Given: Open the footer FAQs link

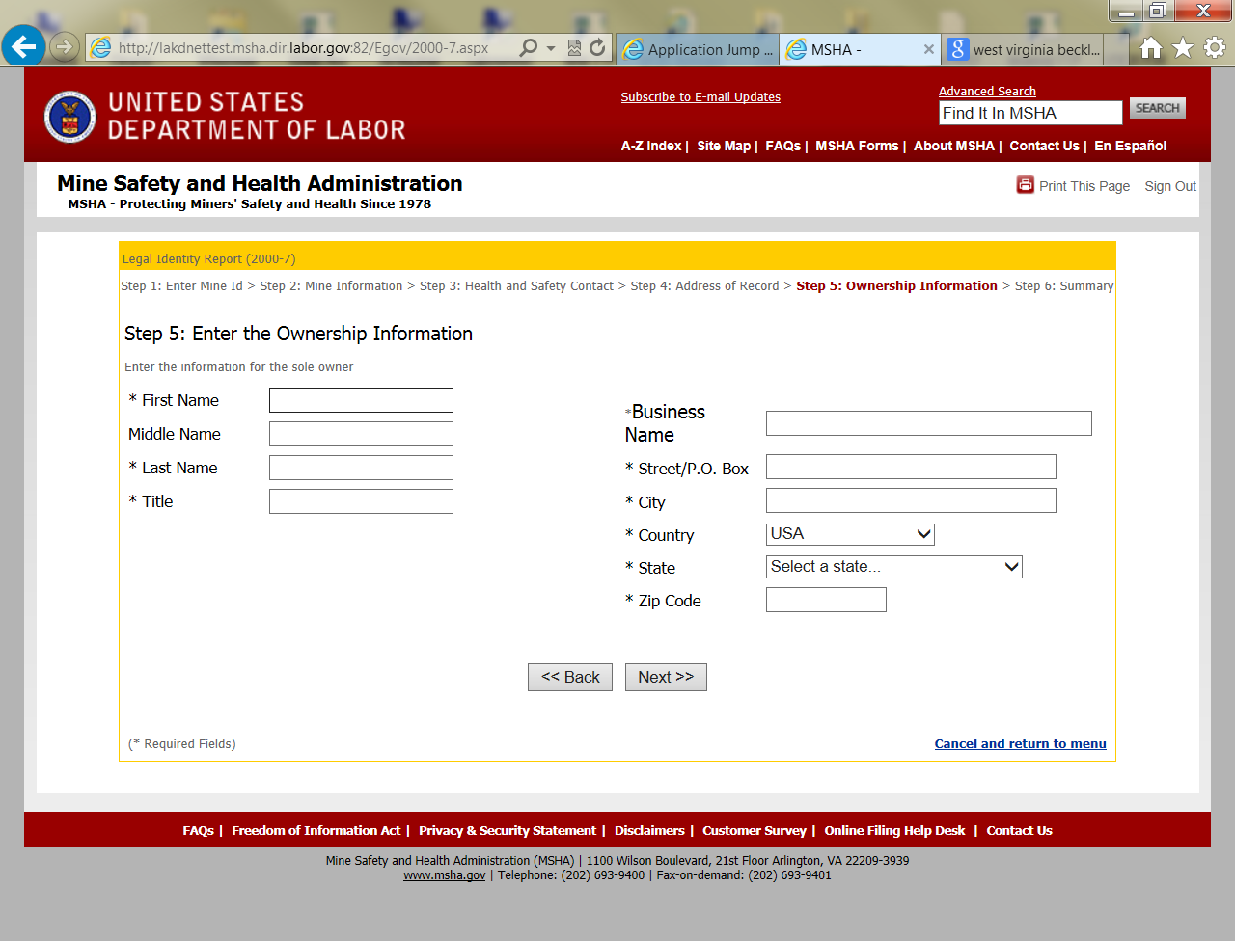Looking at the screenshot, I should click(199, 830).
